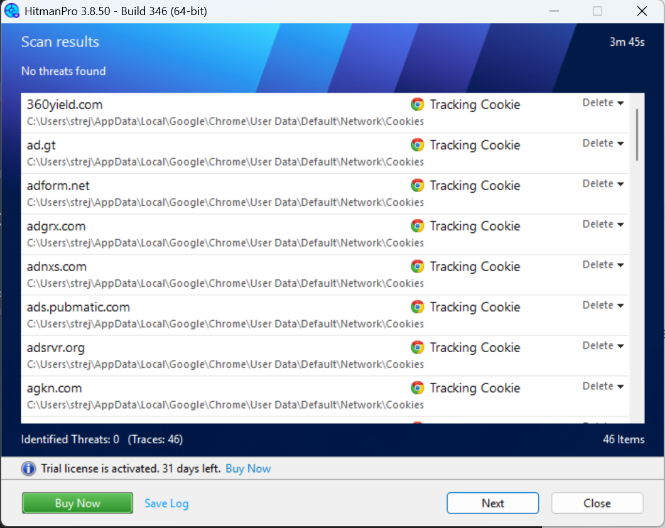This screenshot has height=528, width=665.
Task: Proceed with the Next button
Action: (492, 503)
